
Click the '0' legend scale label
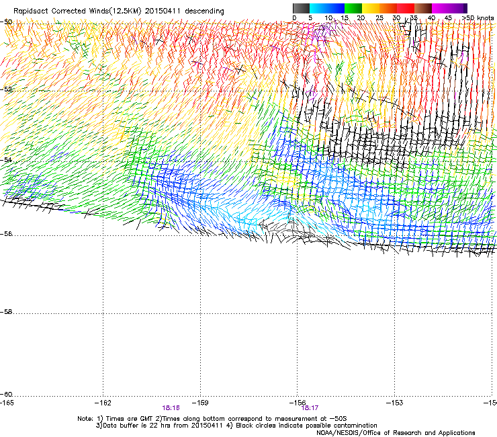(x=294, y=18)
